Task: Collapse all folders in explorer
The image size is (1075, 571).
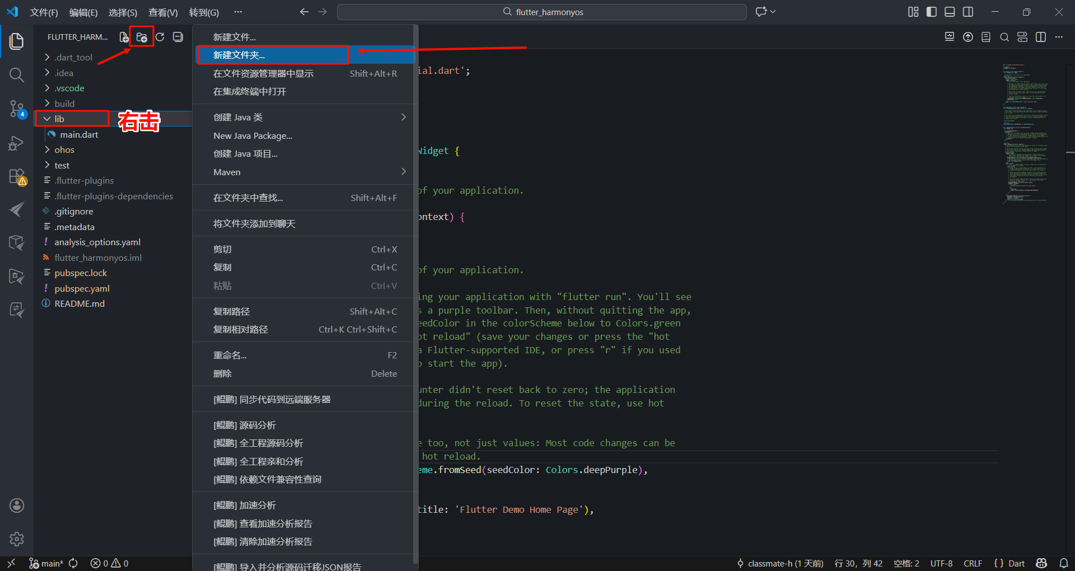Action: click(x=178, y=37)
